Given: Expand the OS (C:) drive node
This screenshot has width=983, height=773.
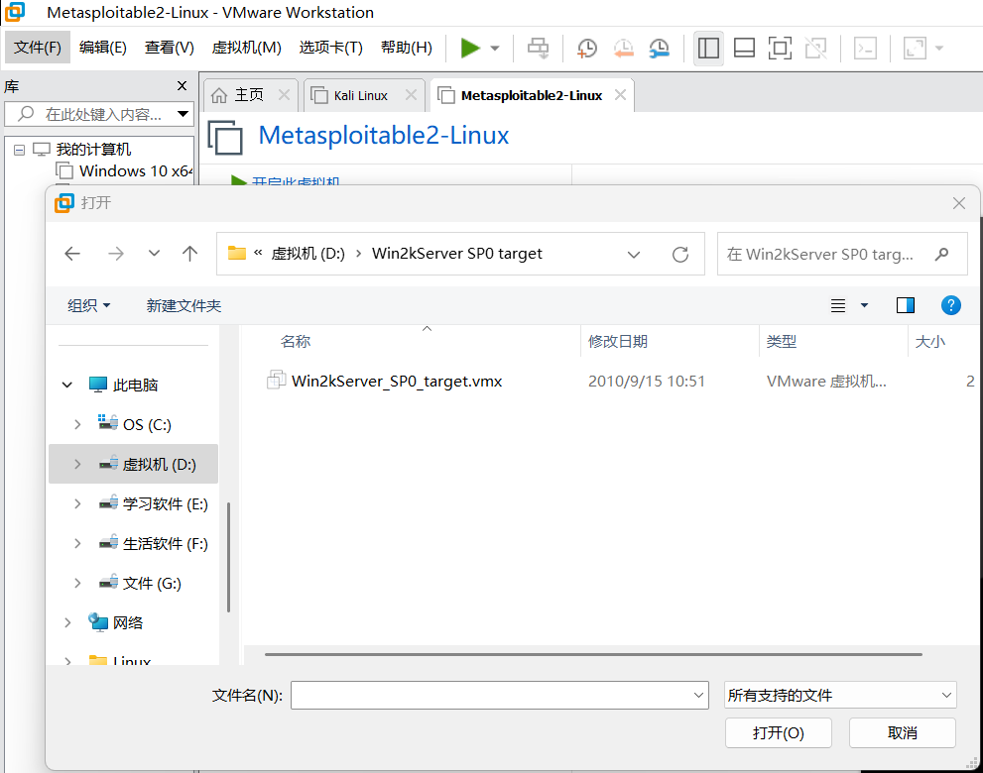Looking at the screenshot, I should click(77, 425).
